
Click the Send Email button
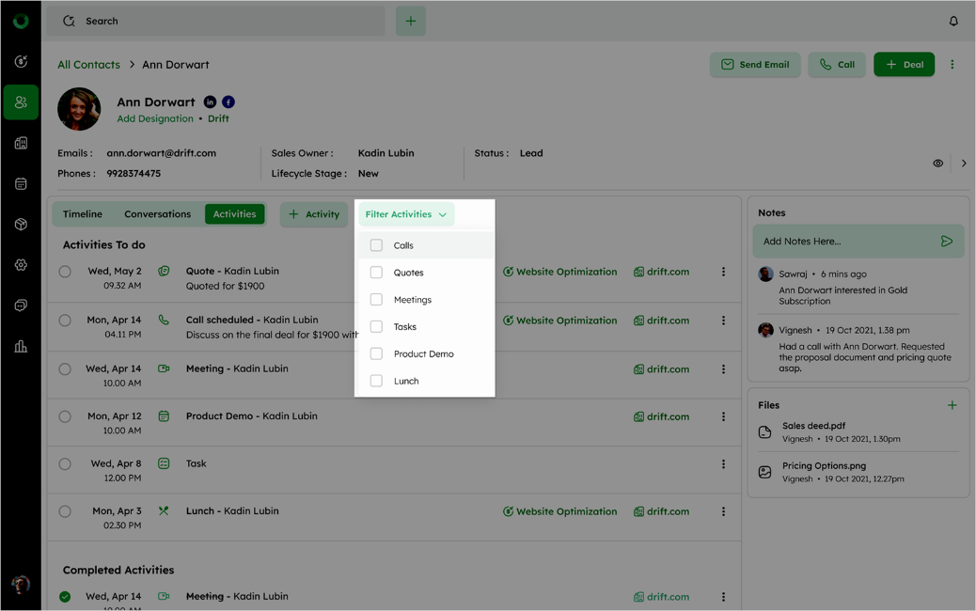[755, 64]
